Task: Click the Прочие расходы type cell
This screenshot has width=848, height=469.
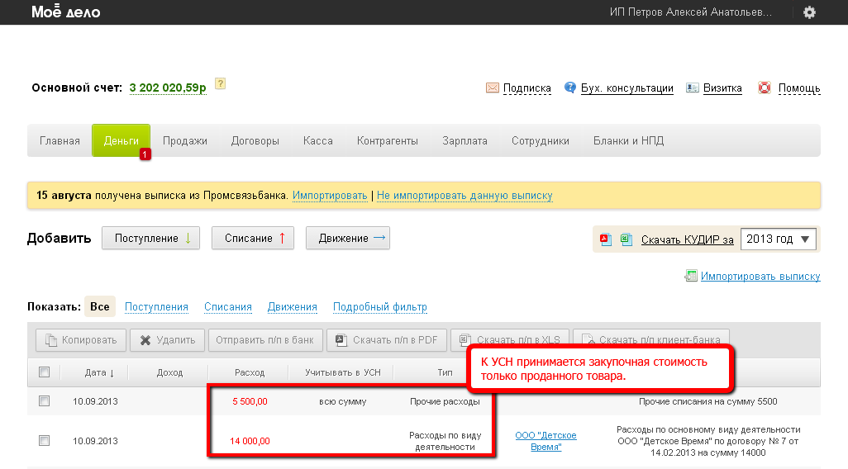Action: point(445,401)
